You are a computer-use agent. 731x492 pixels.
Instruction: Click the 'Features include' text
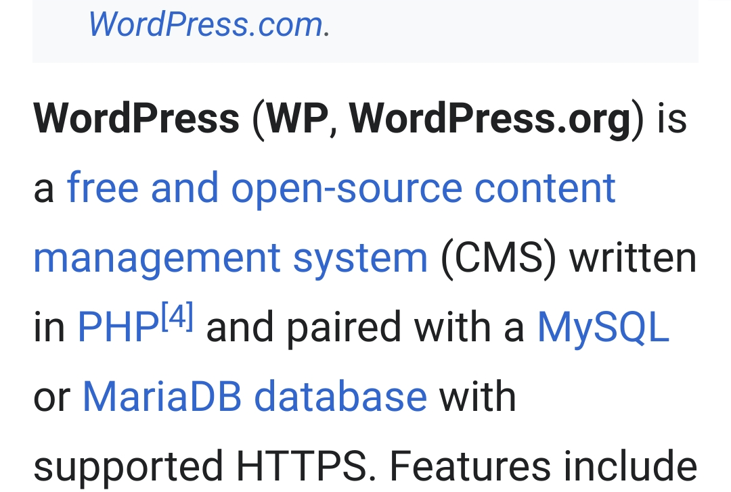tap(543, 466)
